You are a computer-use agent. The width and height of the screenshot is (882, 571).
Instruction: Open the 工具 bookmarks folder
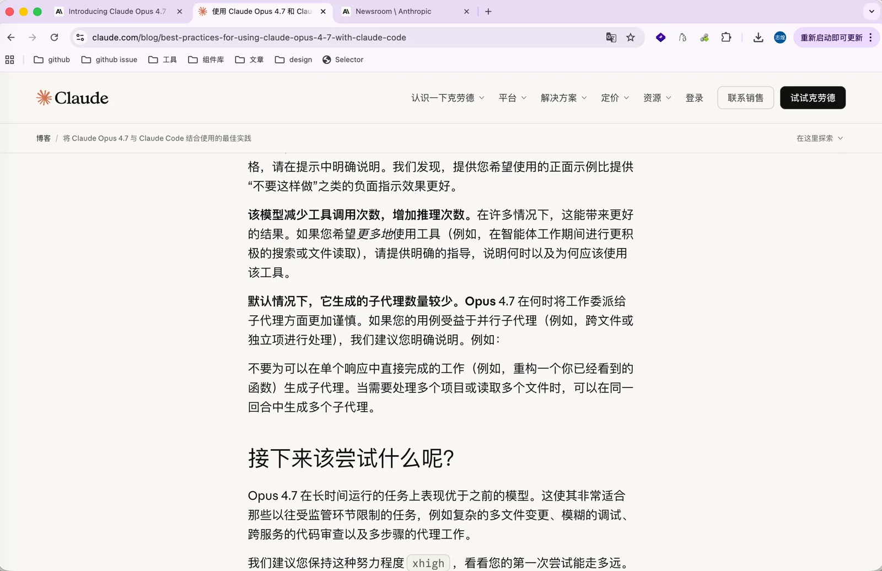163,60
